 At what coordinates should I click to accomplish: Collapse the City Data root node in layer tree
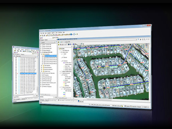pos(59,49)
